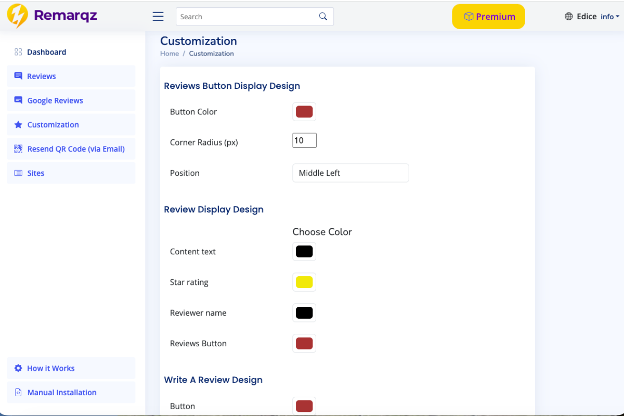Click the globe language icon
The height and width of the screenshot is (416, 624).
[x=569, y=17]
